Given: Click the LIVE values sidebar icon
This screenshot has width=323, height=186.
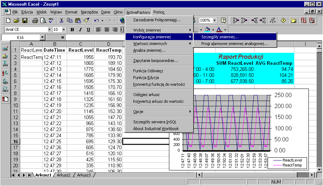Looking at the screenshot, I should point(5,49).
